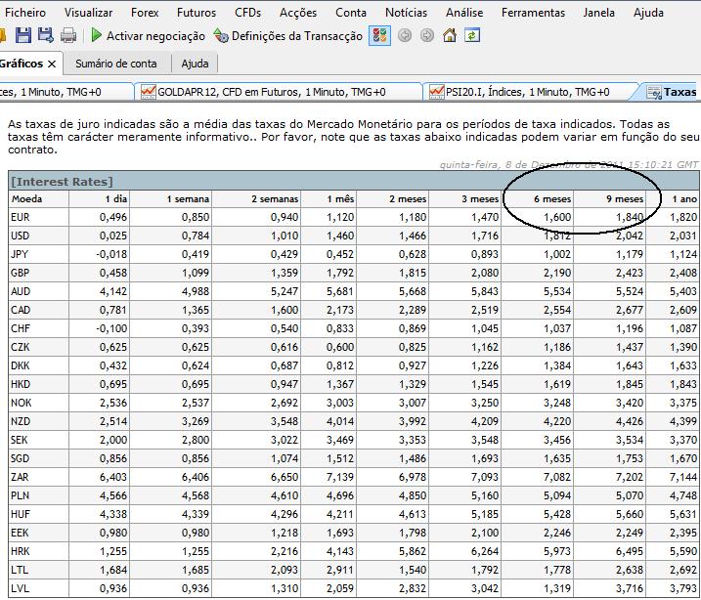701x600 pixels.
Task: Switch to the Sumário de conta tab
Action: 115,64
